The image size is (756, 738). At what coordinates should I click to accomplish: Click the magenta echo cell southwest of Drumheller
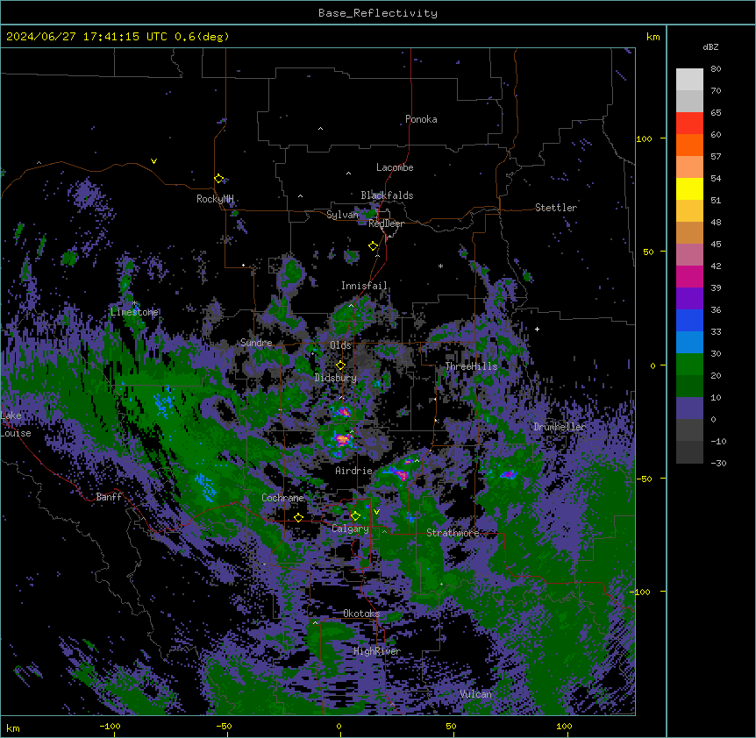[x=508, y=474]
